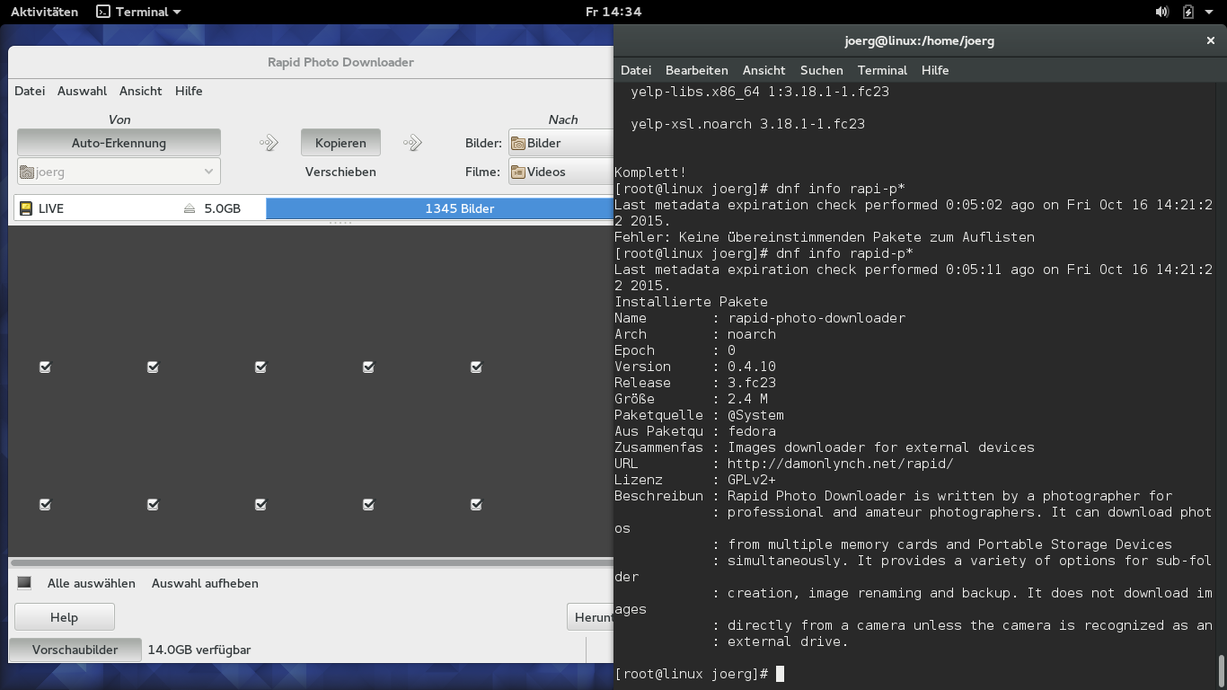Close the joerg@linux terminal window
This screenshot has width=1227, height=690.
(1211, 40)
